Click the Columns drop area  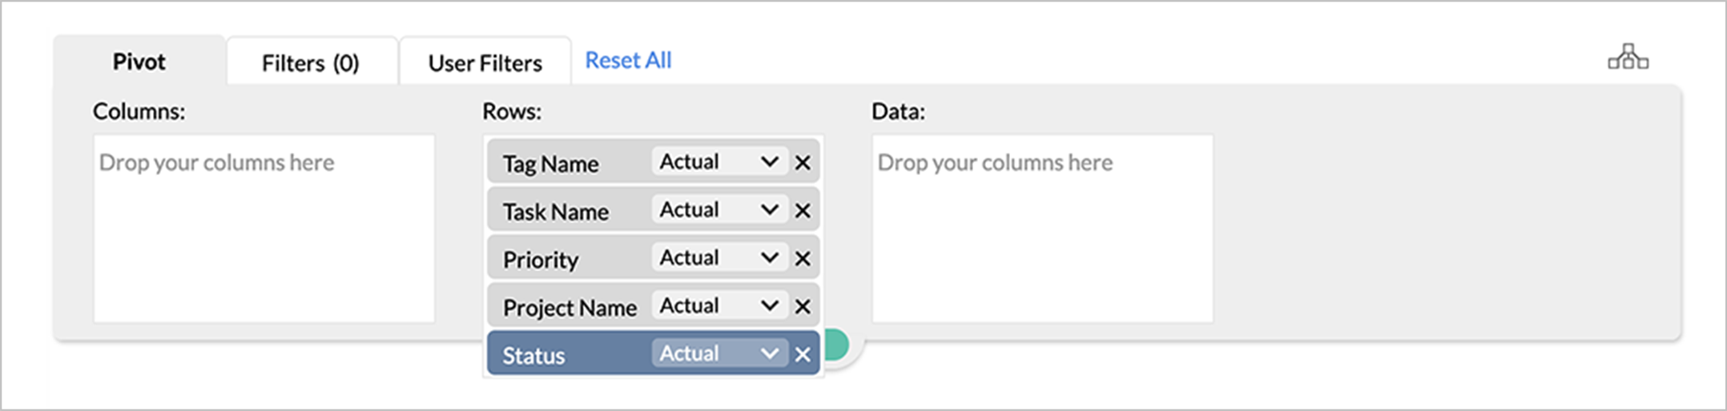[x=264, y=229]
